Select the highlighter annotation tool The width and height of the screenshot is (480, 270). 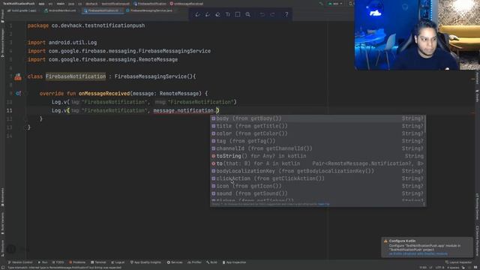click(x=208, y=14)
